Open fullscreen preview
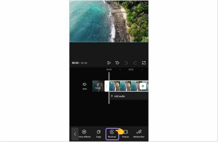218x142 pixels. click(x=144, y=63)
